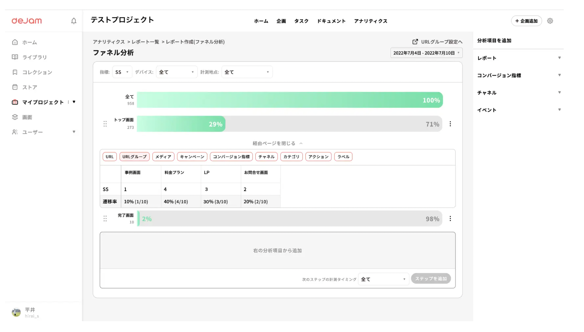Expand the コンバージョン指標 section

coord(519,75)
